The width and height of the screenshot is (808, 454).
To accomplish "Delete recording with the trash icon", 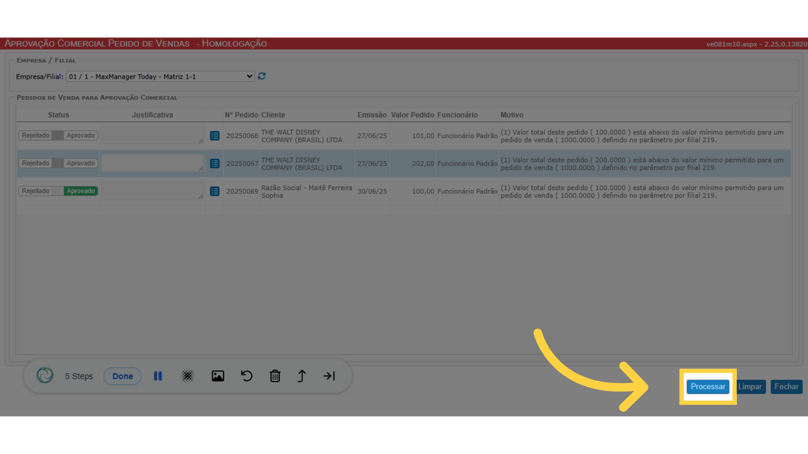I will click(275, 376).
